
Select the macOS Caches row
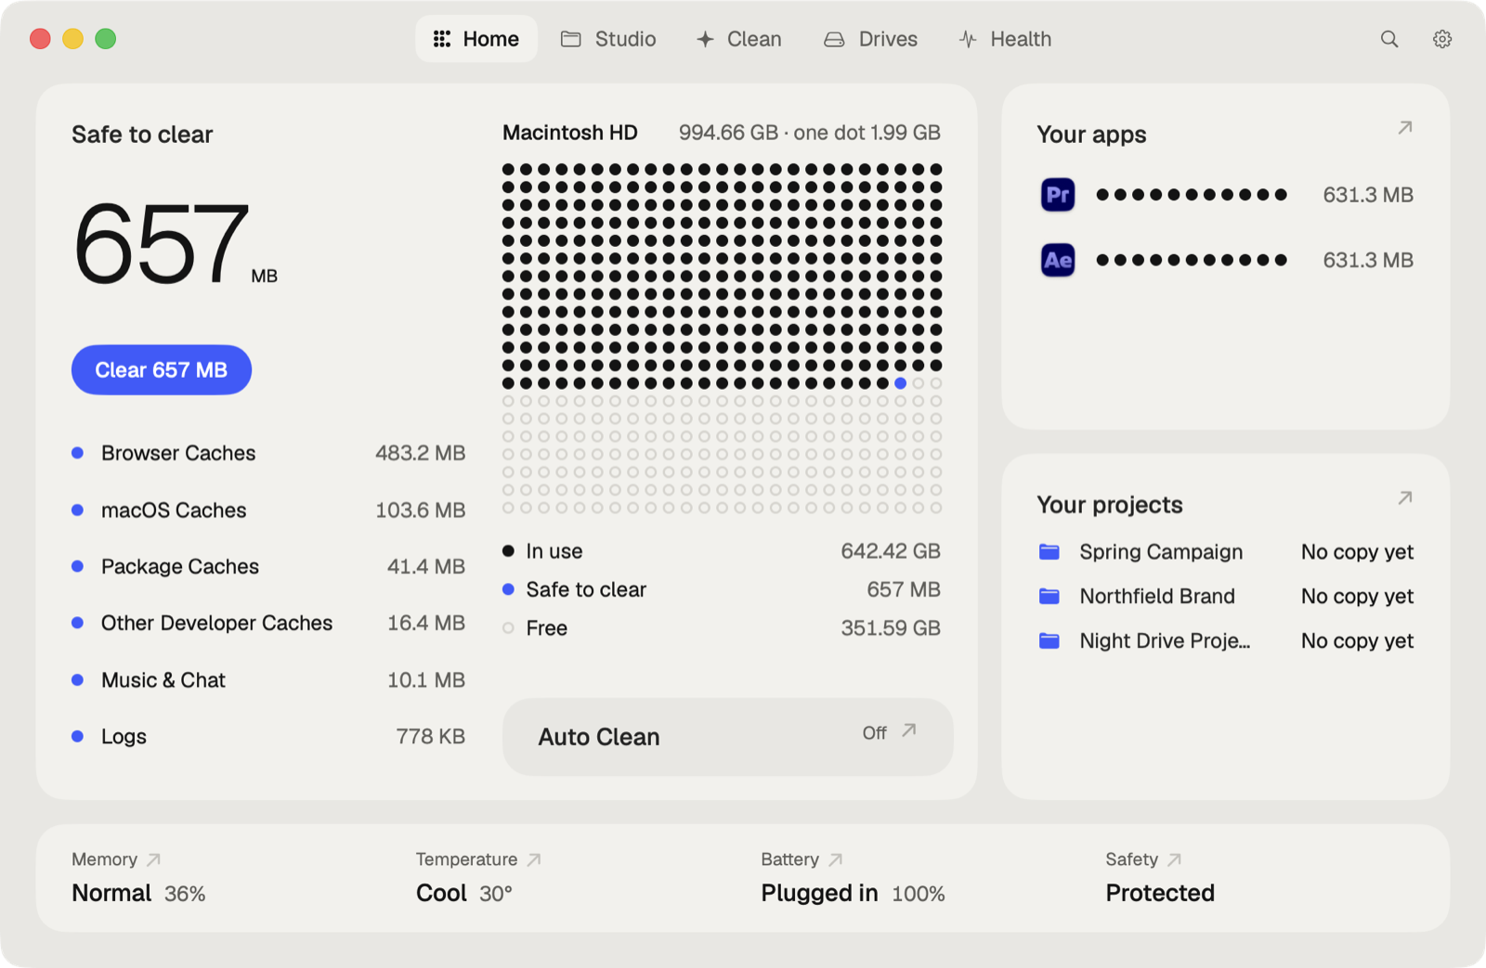tap(268, 510)
